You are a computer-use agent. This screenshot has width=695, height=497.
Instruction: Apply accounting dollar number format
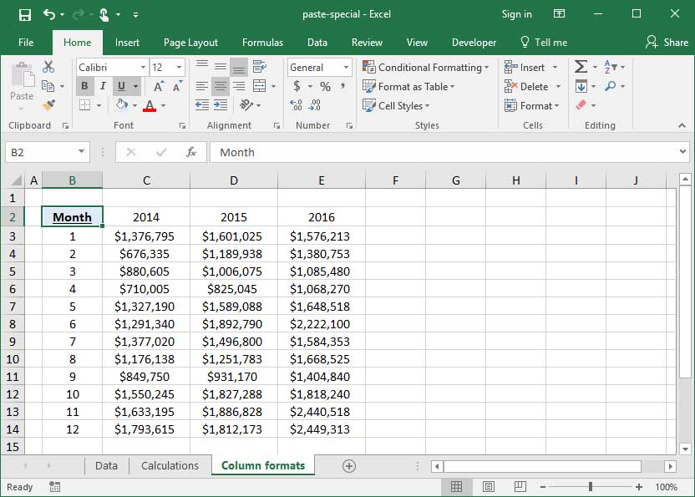point(297,87)
